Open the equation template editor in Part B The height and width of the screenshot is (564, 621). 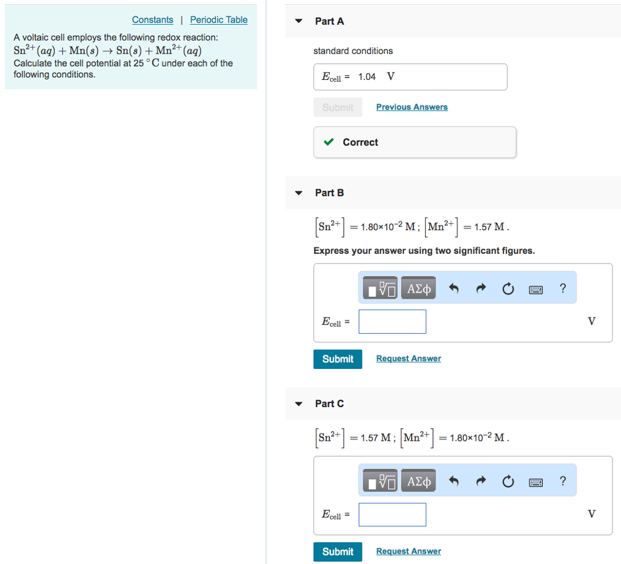(x=379, y=287)
